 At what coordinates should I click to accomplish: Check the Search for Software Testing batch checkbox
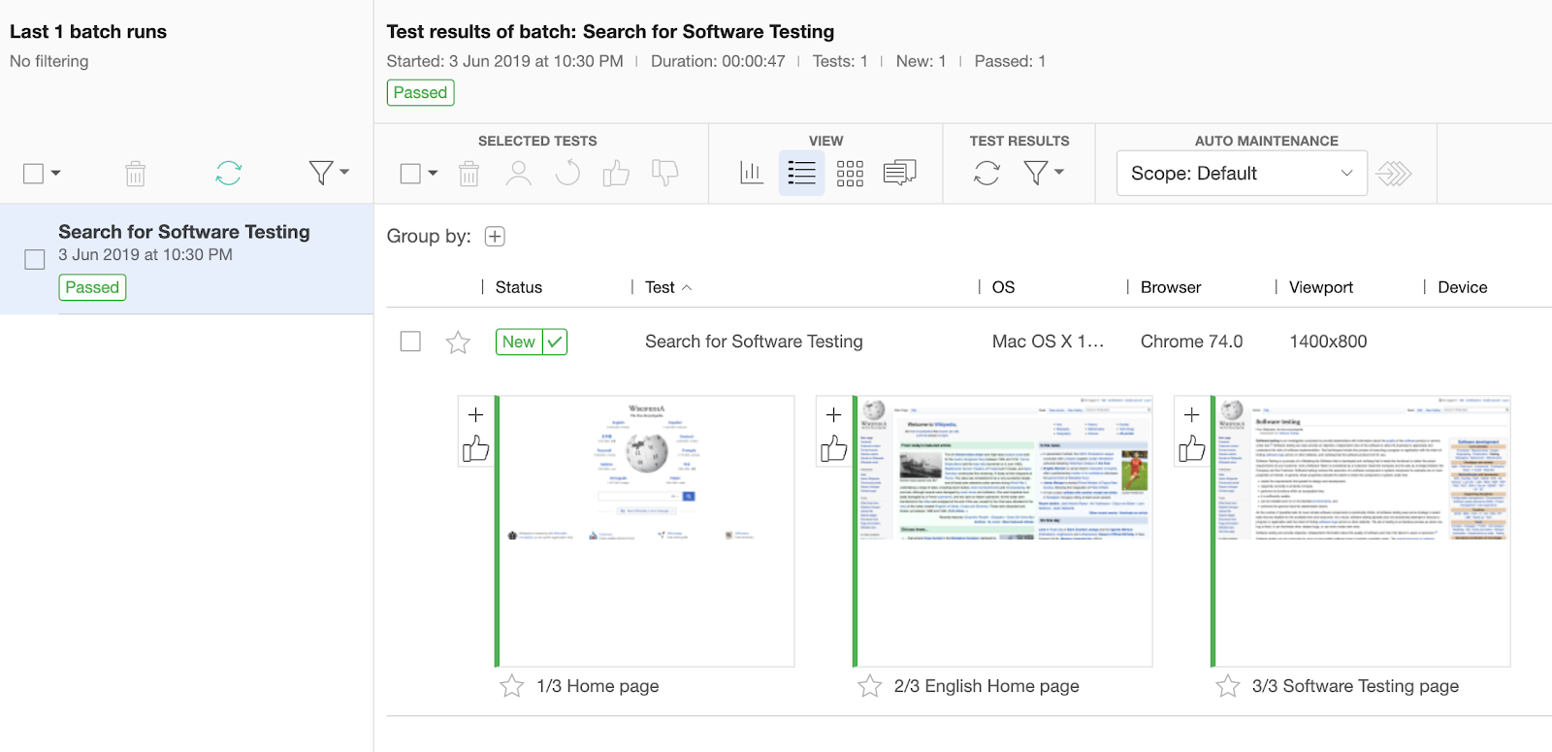(x=35, y=259)
